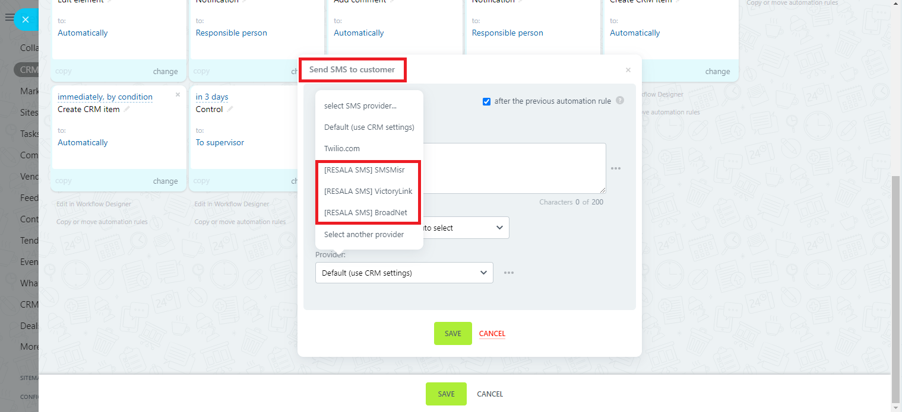Viewport: 902px width, 412px height.
Task: Toggle 'after the previous automation rule' checkbox
Action: pos(487,101)
